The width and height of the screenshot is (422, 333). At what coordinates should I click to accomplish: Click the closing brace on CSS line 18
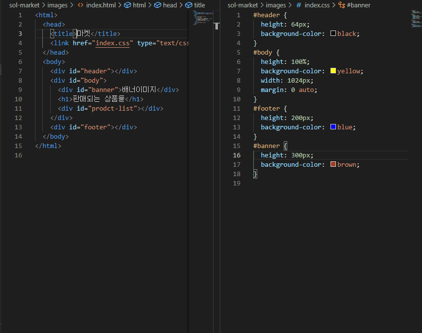(x=255, y=174)
